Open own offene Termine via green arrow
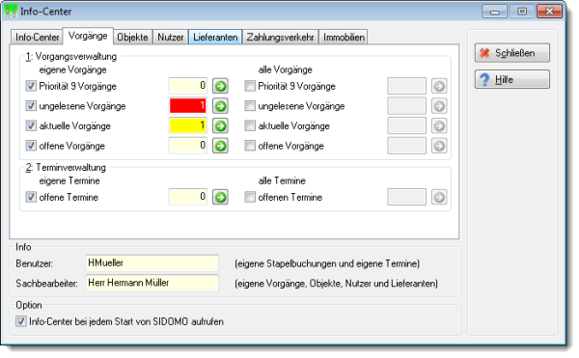579x358 pixels. pyautogui.click(x=220, y=197)
